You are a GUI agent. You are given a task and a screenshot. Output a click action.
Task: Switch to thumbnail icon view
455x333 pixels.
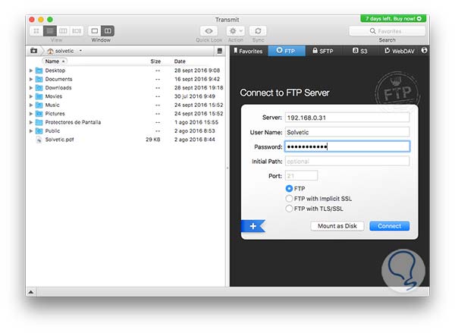(x=36, y=31)
